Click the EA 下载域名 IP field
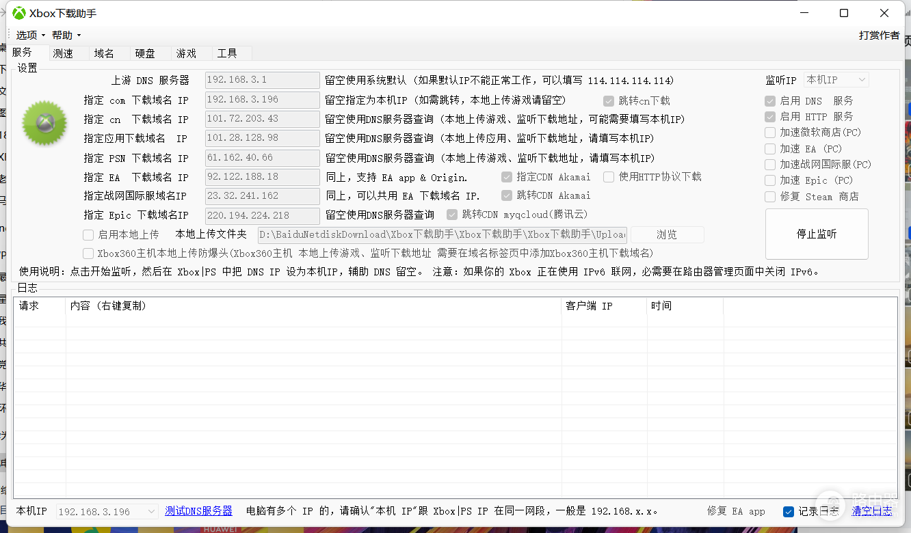911x533 pixels. [x=263, y=177]
